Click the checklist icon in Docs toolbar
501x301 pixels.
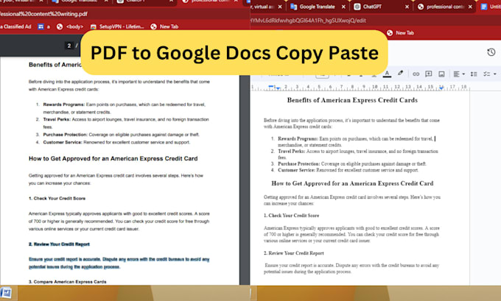(486, 74)
